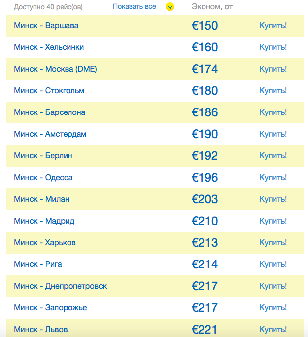Viewport: 308px width, 337px height.
Task: Click Купить! for Минск - Мадрид
Action: 273,221
